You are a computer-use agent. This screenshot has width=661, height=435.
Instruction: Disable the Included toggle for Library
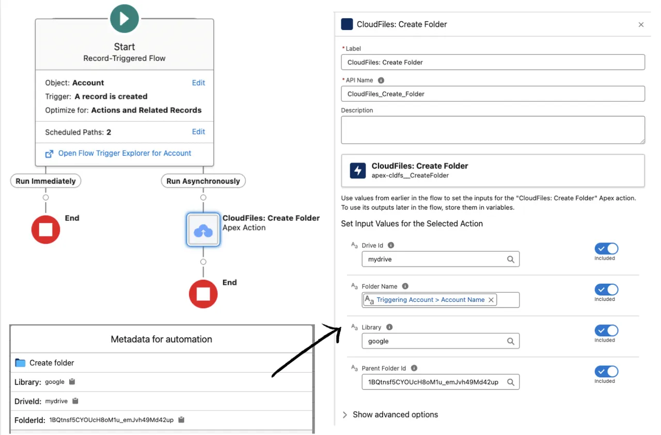(x=606, y=330)
